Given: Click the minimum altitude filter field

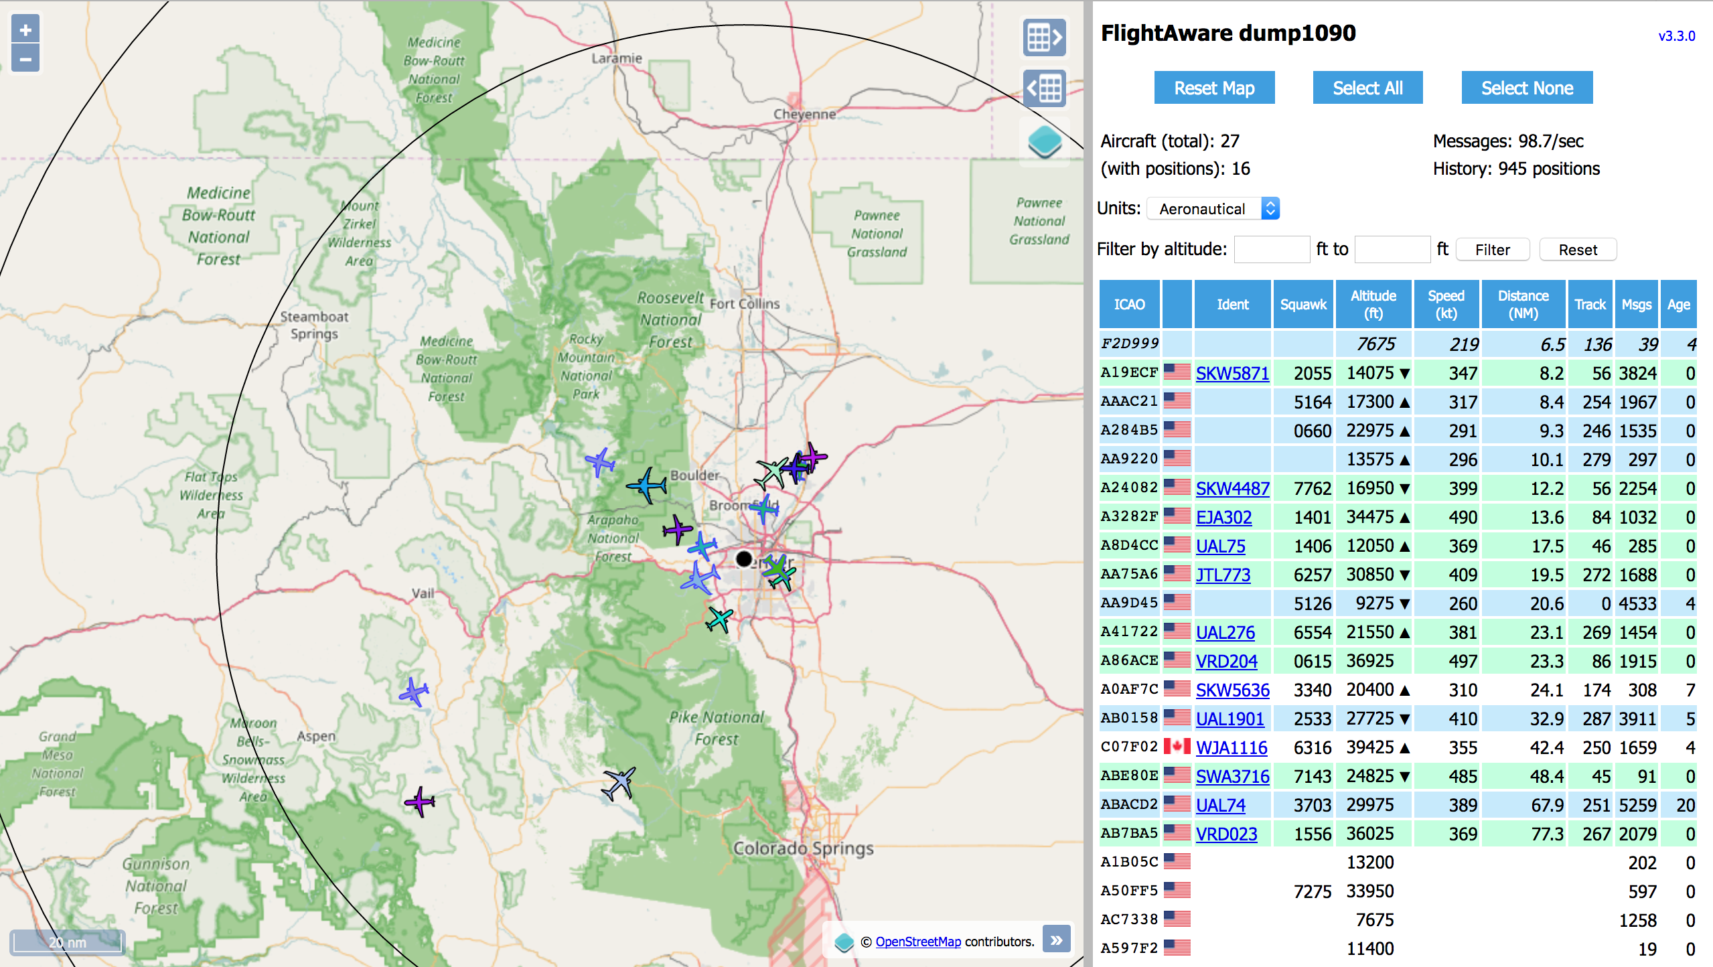Looking at the screenshot, I should [x=1271, y=250].
